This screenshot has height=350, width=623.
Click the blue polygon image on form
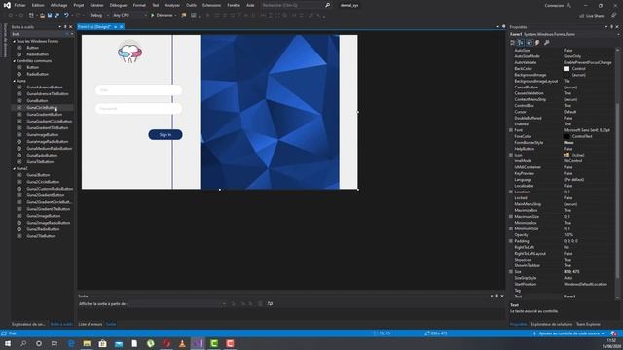tap(270, 112)
